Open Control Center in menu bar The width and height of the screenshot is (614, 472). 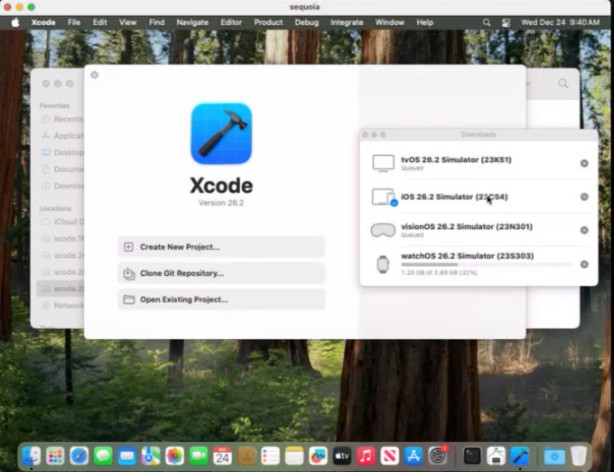tap(506, 22)
